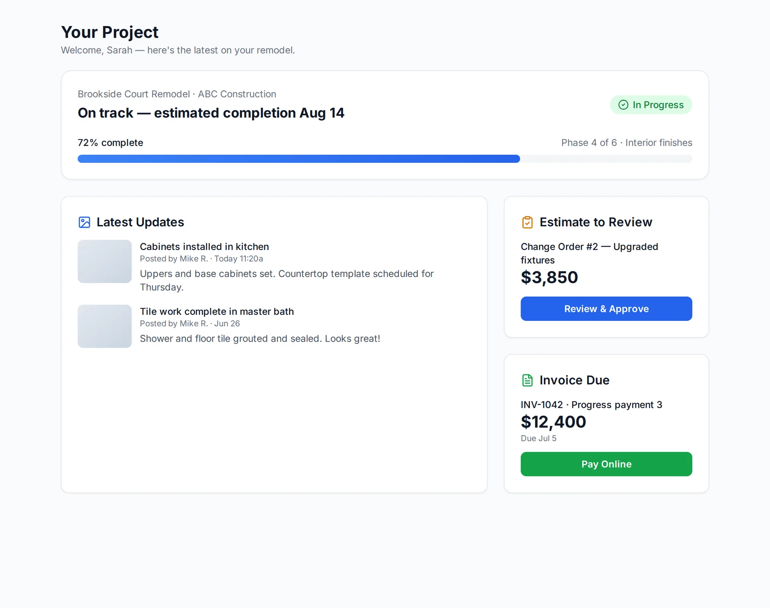Click 'Phase 4 of 6 · Interior finishes' text
Screen dimensions: 770x608
coord(626,143)
